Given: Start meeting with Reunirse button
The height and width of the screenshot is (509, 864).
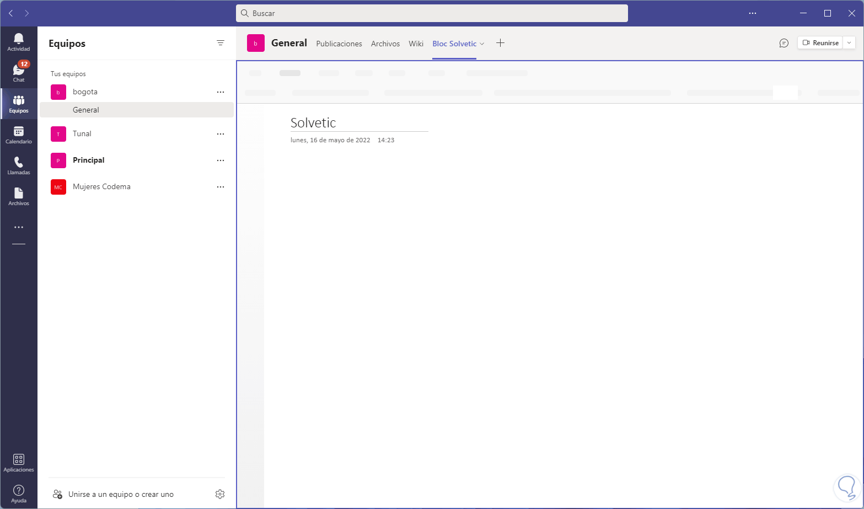Looking at the screenshot, I should point(820,43).
